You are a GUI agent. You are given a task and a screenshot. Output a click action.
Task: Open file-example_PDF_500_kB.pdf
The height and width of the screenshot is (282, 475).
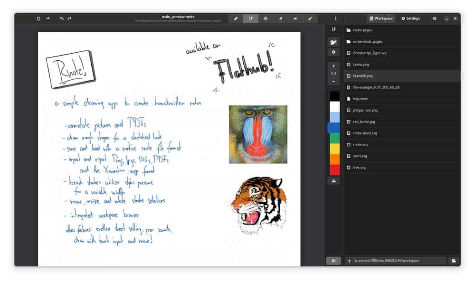coord(402,87)
